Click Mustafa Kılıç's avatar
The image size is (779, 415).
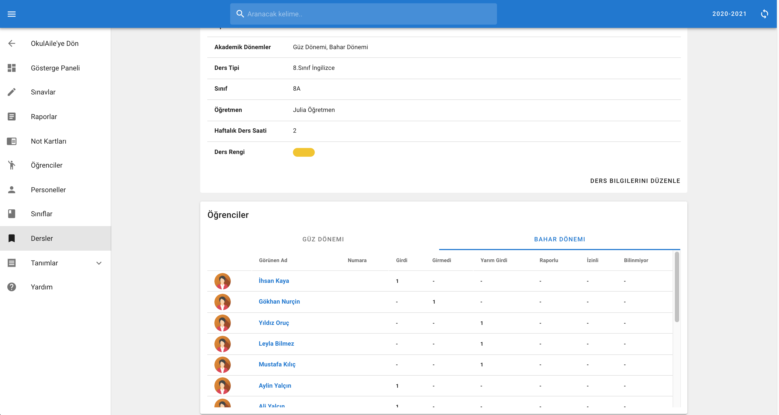(x=223, y=365)
